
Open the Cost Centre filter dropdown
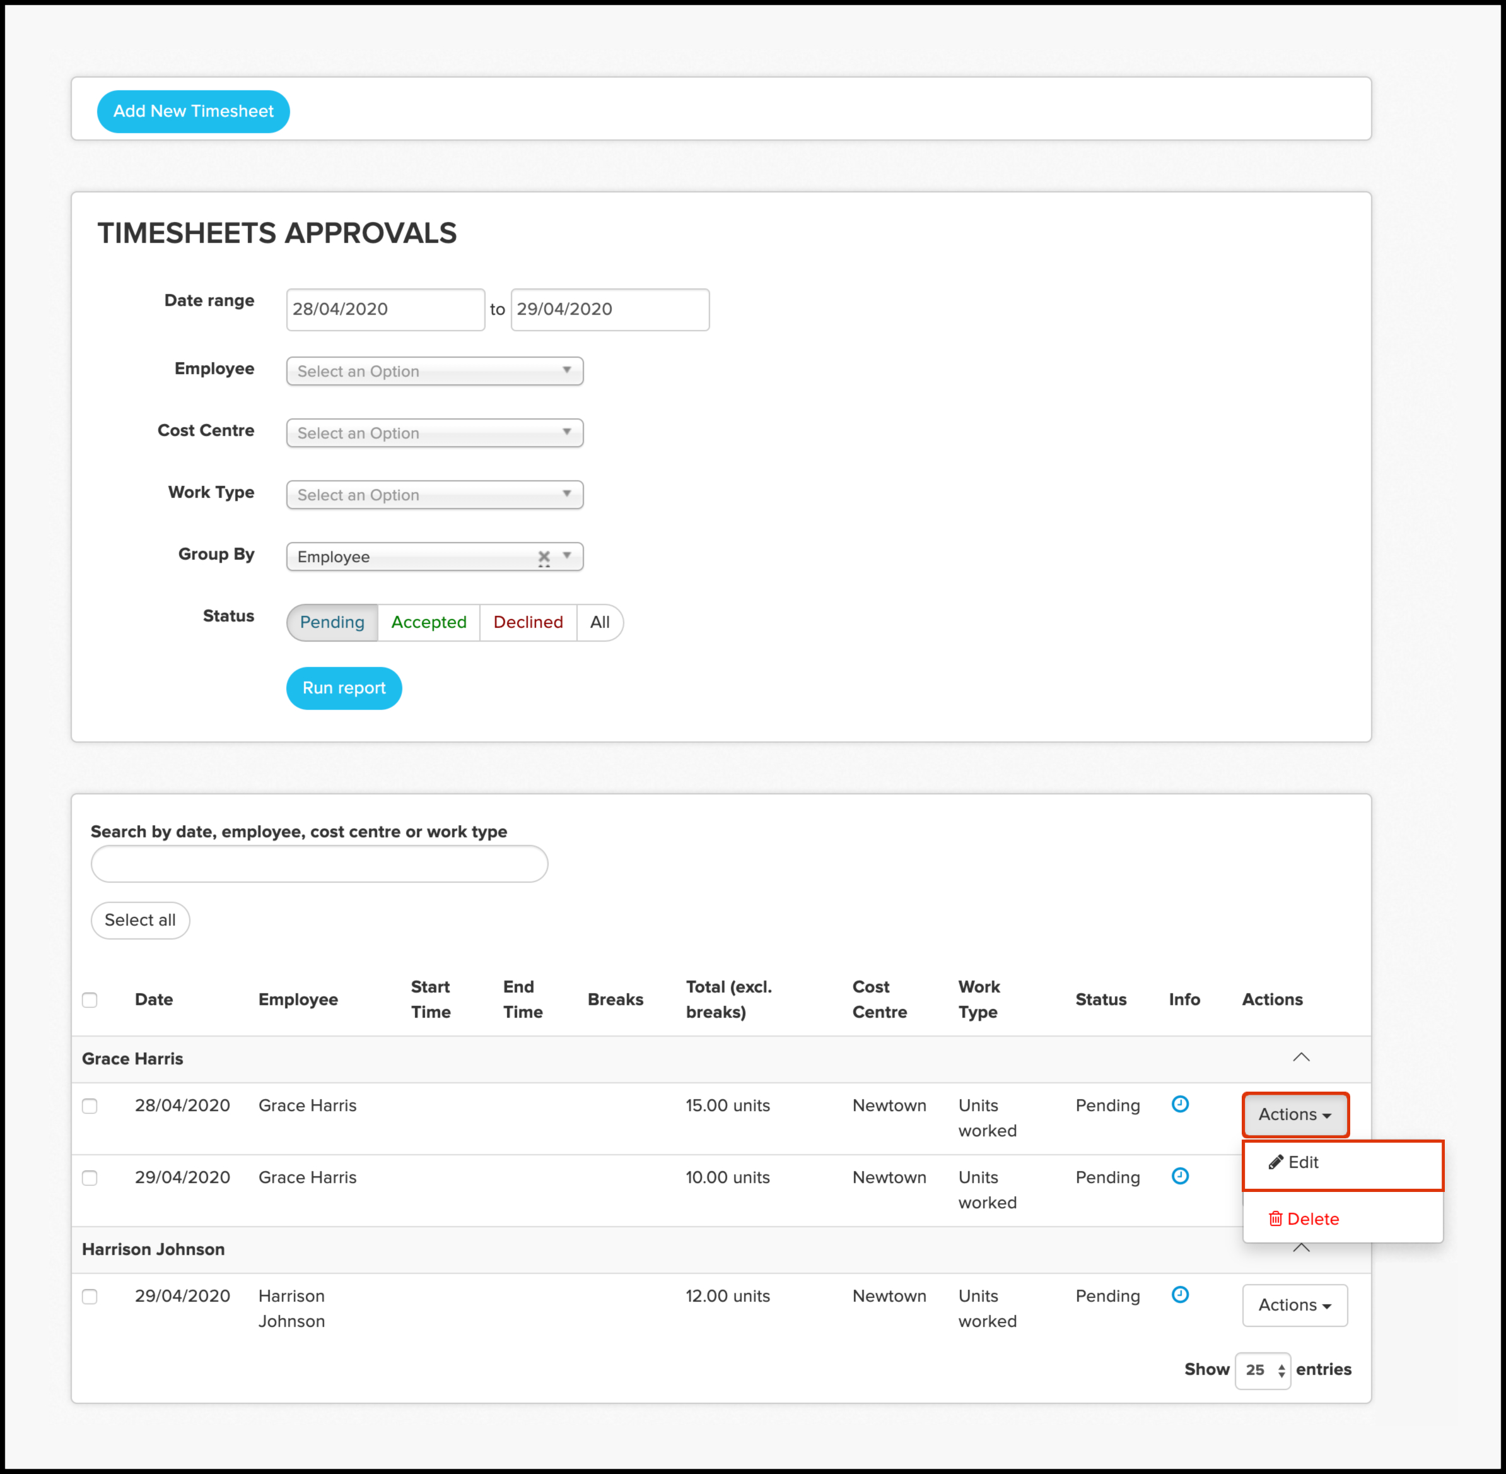click(x=434, y=433)
